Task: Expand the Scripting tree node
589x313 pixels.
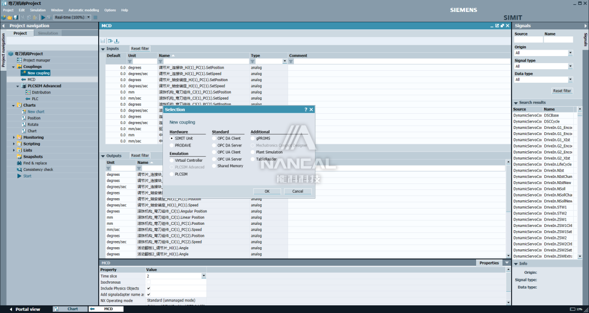Action: coord(14,144)
